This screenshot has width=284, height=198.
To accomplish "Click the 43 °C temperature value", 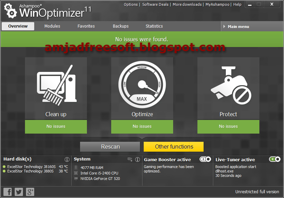I will point(63,167).
